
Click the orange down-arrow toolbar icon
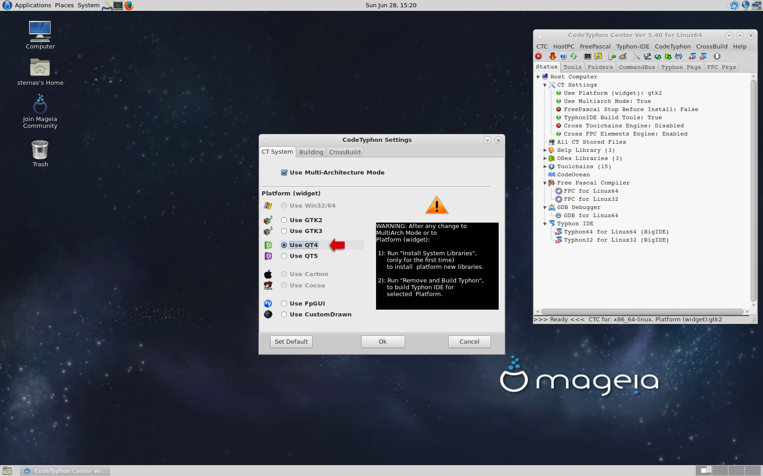552,56
